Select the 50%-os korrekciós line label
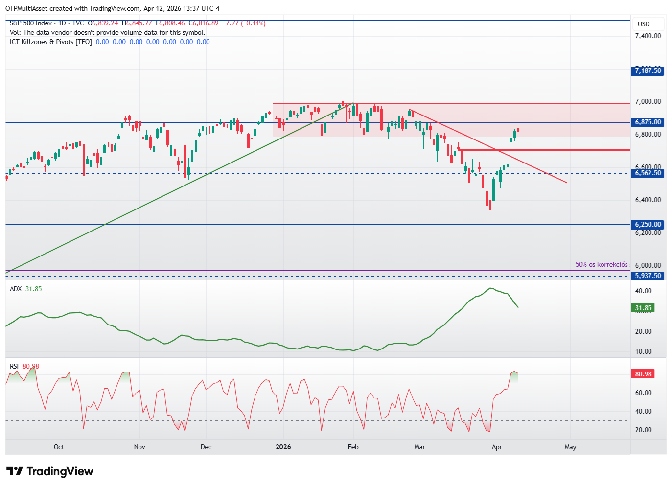Image resolution: width=672 pixels, height=488 pixels. (602, 264)
